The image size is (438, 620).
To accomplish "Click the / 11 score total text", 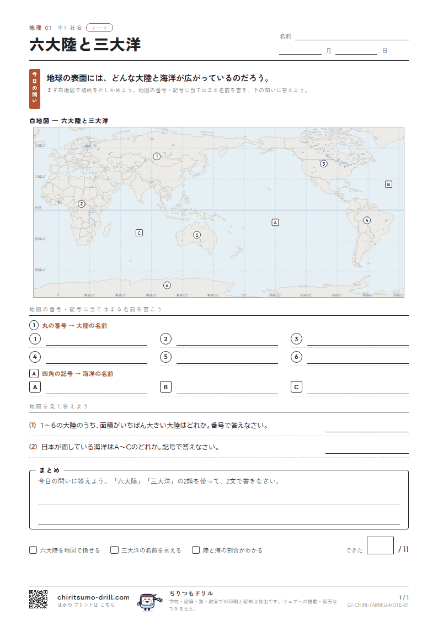I will [403, 549].
